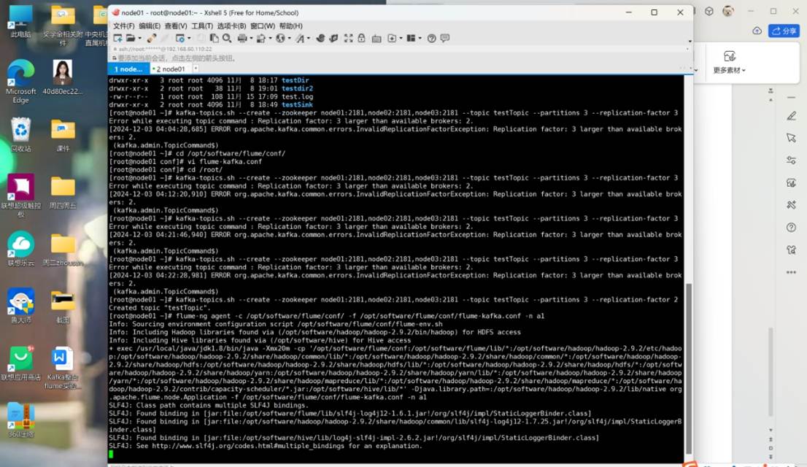Open dropdown arrow beside Font icon
Screen dimensions: 807x467
click(309, 38)
